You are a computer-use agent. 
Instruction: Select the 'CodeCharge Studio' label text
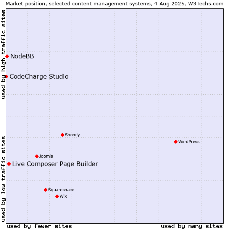[39, 77]
